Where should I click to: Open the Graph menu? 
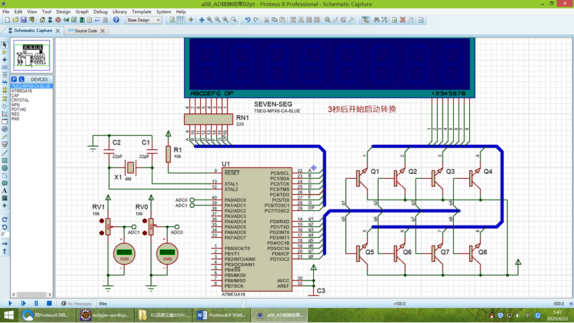tap(82, 12)
